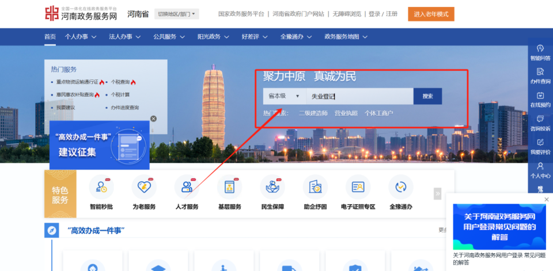Open the 助企纾困 service icon

[x=315, y=187]
